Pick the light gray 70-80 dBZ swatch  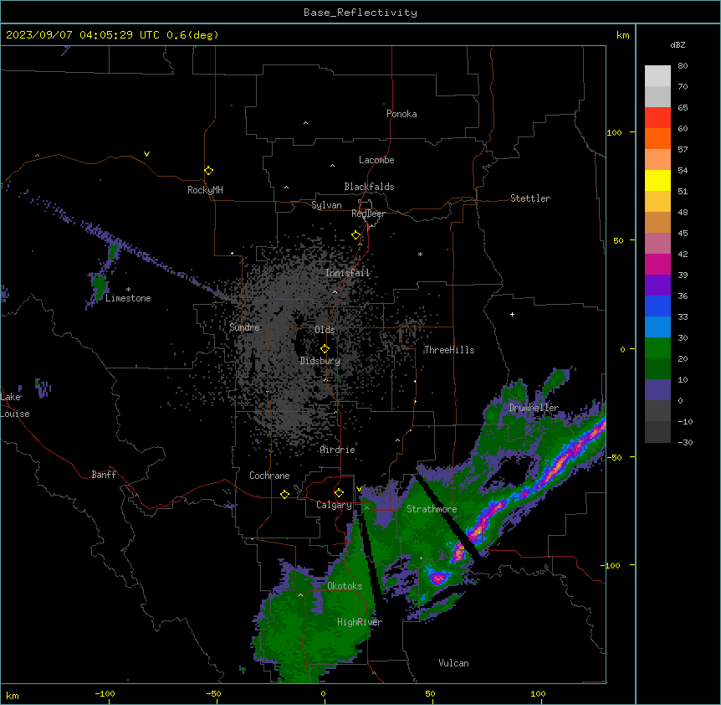tap(657, 76)
